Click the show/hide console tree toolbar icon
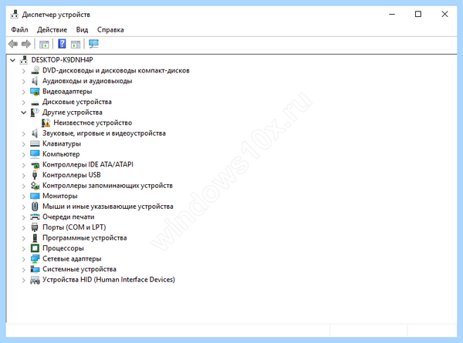The width and height of the screenshot is (463, 343). click(x=44, y=44)
